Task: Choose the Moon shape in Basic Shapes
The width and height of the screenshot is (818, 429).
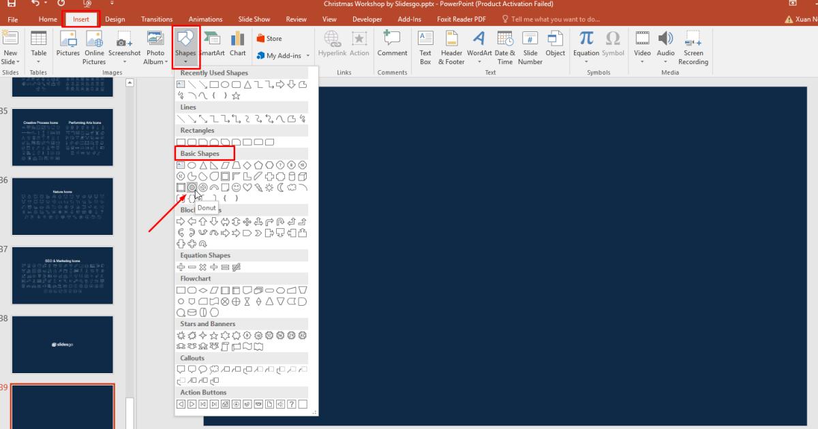Action: tap(280, 187)
